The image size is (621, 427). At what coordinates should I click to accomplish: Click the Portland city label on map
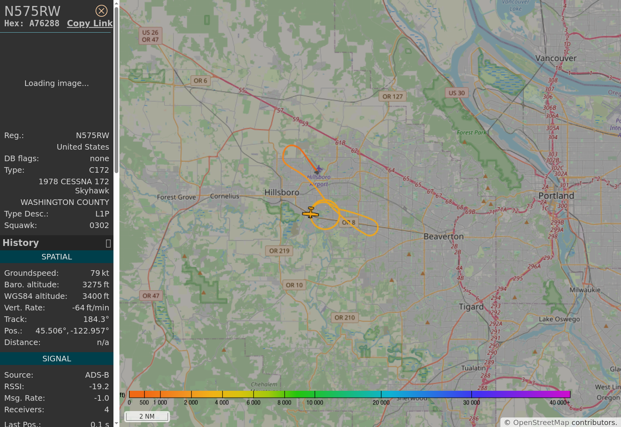tap(556, 196)
